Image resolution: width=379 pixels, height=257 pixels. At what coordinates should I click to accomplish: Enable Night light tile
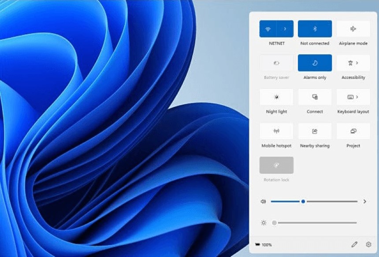[276, 97]
